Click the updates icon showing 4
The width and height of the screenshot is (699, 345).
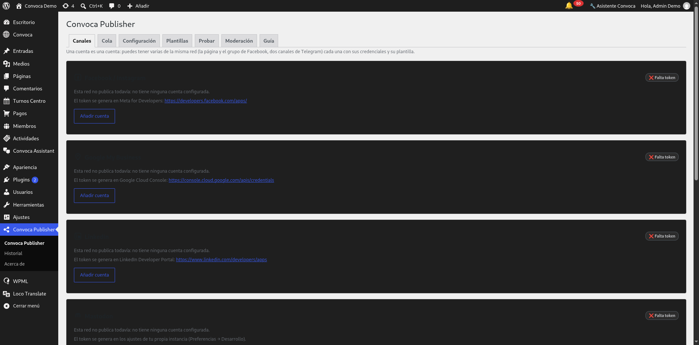pos(66,6)
